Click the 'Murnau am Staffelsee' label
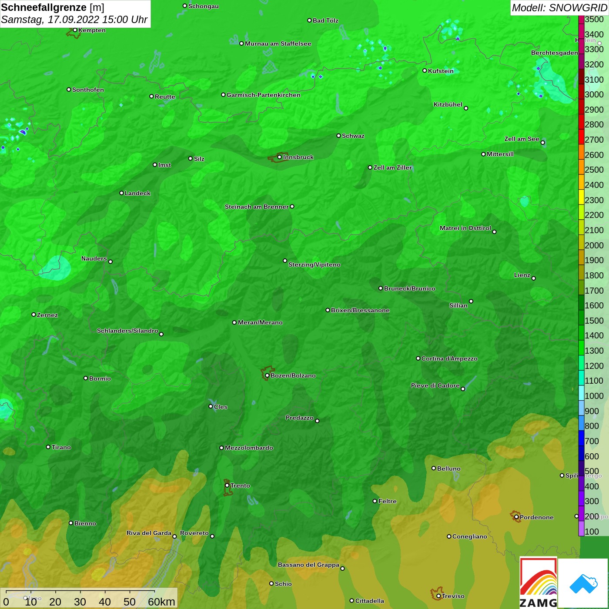Viewport: 609px width, 609px height. point(278,43)
